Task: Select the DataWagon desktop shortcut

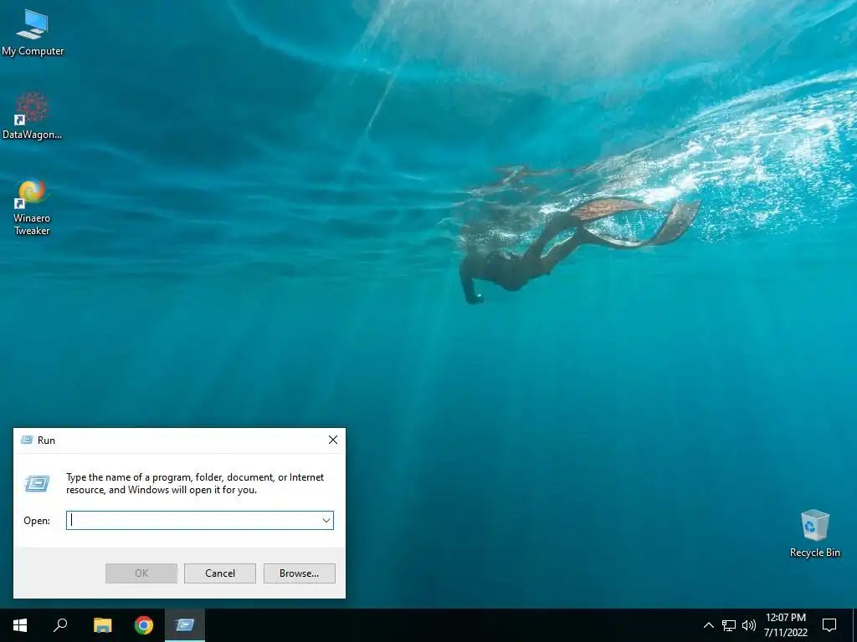Action: coord(32,115)
